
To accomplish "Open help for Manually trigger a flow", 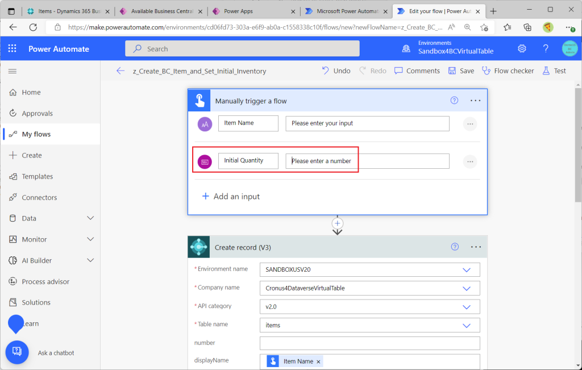I will coord(454,101).
